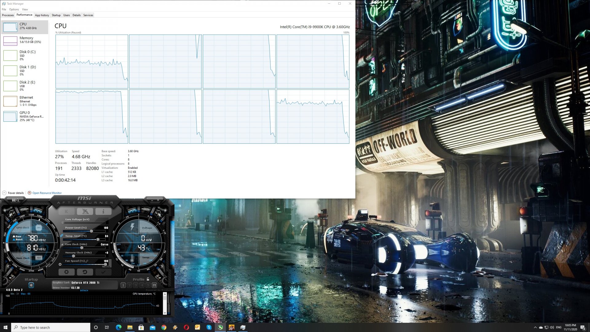
Task: Reset Afterburner settings using the circular arrow icon
Action: [85, 272]
